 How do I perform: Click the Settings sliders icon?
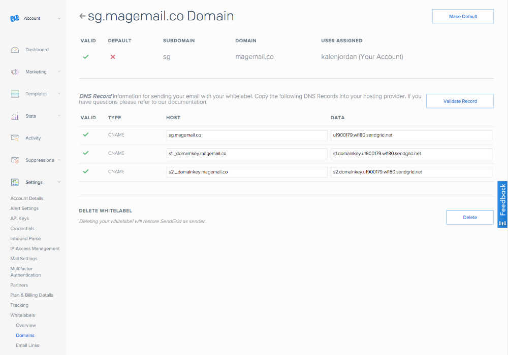tap(15, 182)
